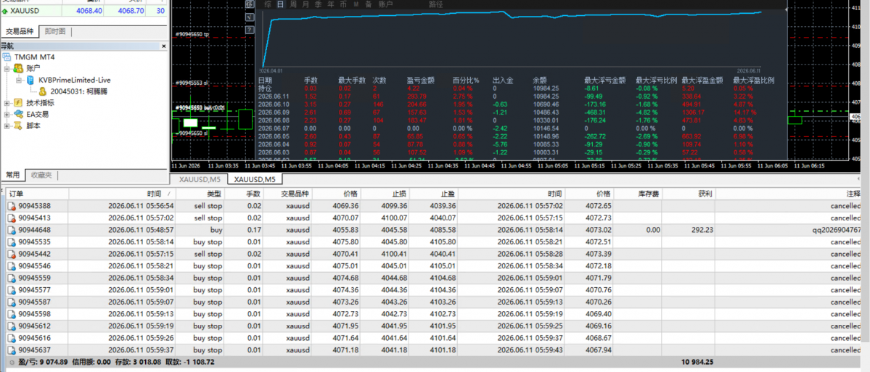Click the 账户 accounts folder icon
Screen dimensions: 870x372
pyautogui.click(x=17, y=68)
